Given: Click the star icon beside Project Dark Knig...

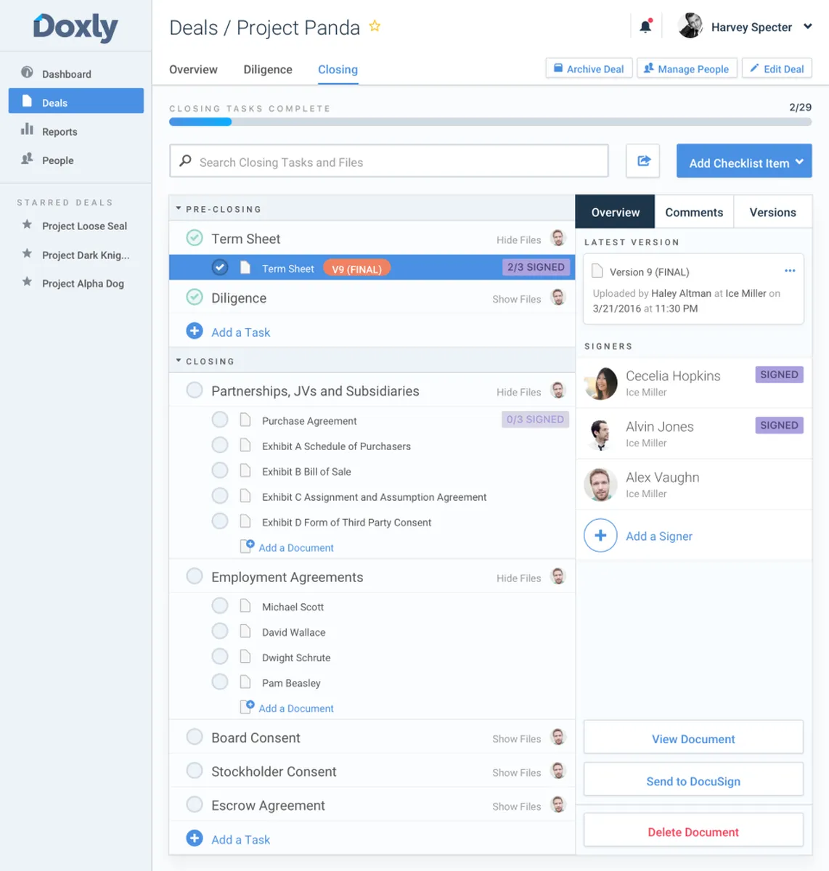Looking at the screenshot, I should [27, 253].
